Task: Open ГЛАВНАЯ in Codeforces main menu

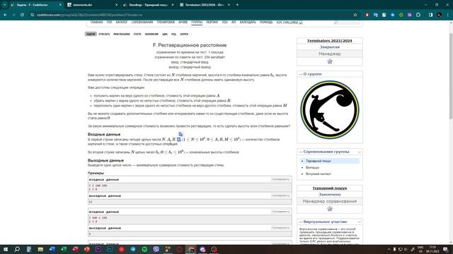Action: (x=96, y=22)
